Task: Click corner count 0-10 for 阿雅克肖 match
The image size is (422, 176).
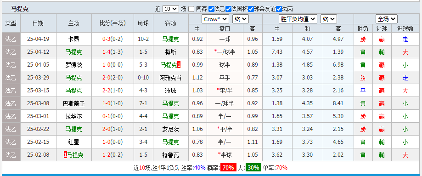Action: pos(143,78)
